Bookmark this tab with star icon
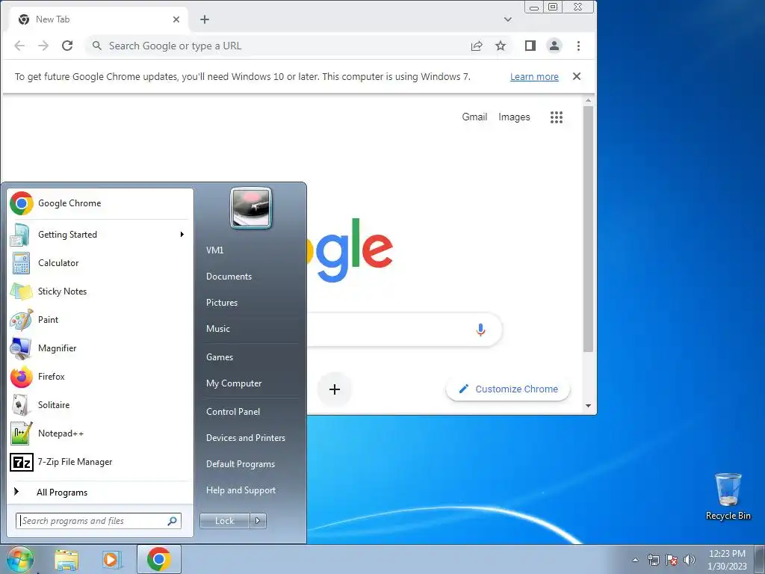Viewport: 765px width, 574px height. (x=501, y=46)
